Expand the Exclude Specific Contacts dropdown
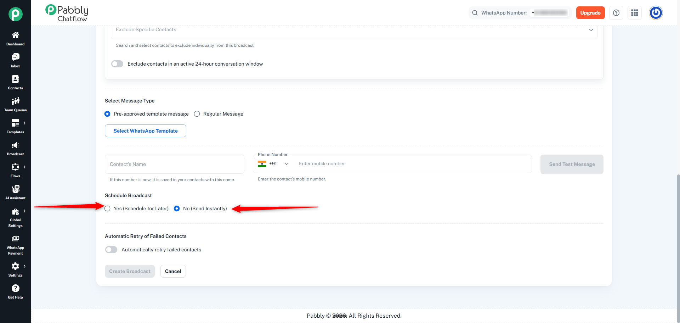The image size is (680, 323). (354, 30)
